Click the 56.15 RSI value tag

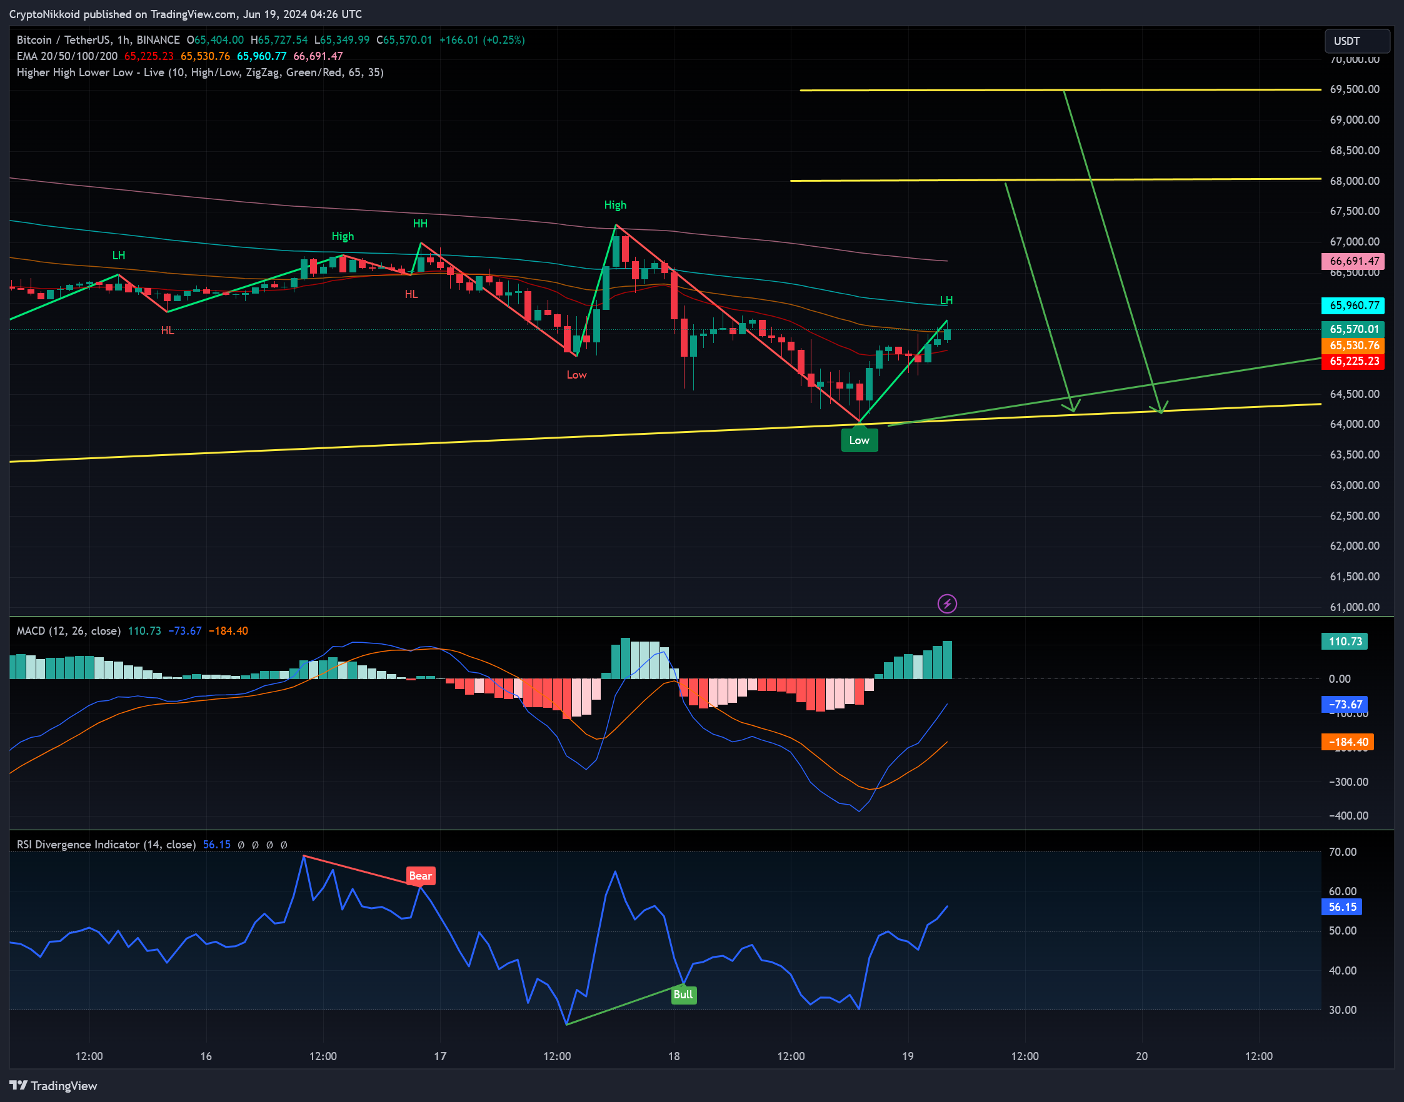1342,907
